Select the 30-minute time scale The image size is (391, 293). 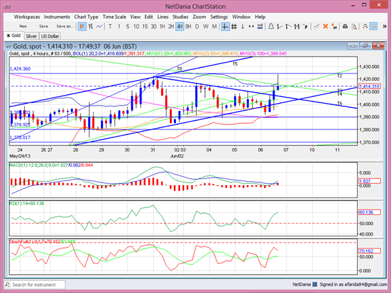pyautogui.click(x=154, y=26)
